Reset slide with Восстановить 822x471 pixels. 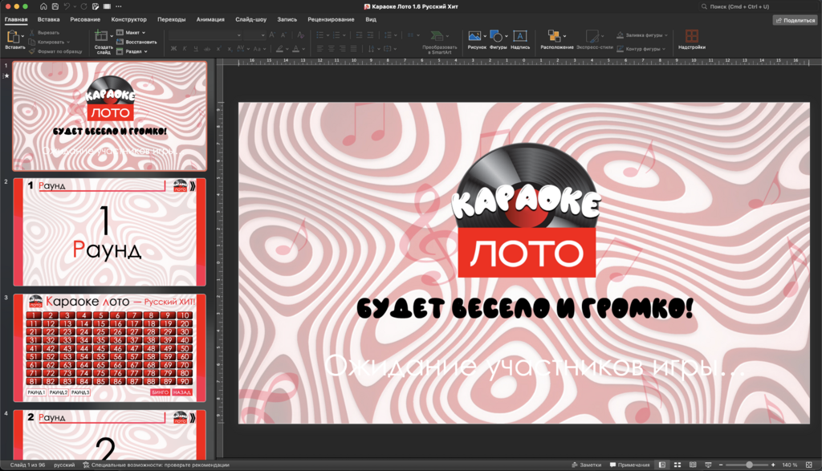[x=136, y=42]
